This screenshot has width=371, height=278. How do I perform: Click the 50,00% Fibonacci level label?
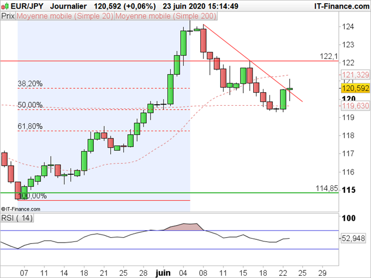tap(30, 105)
